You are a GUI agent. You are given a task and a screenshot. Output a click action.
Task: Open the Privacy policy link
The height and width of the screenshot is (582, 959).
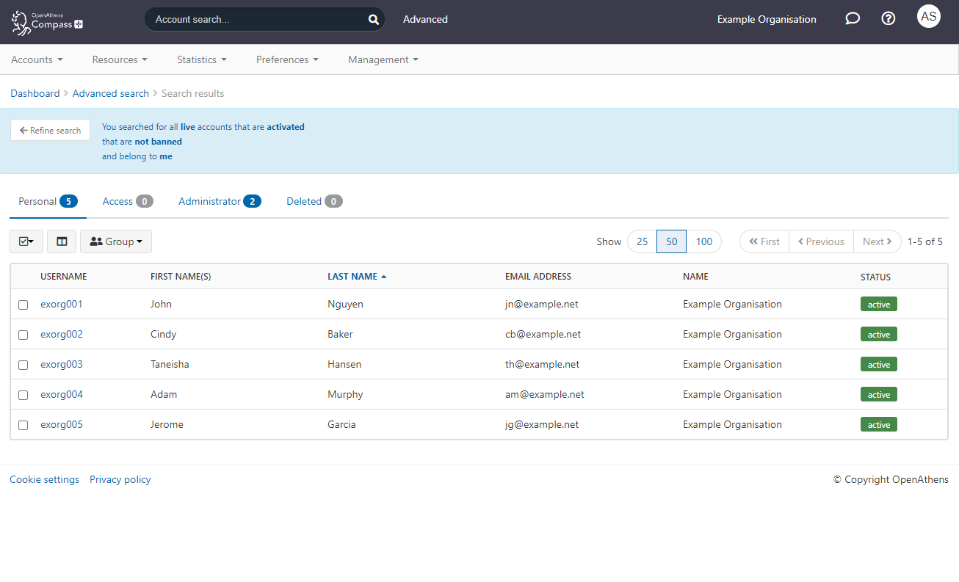[x=120, y=479]
